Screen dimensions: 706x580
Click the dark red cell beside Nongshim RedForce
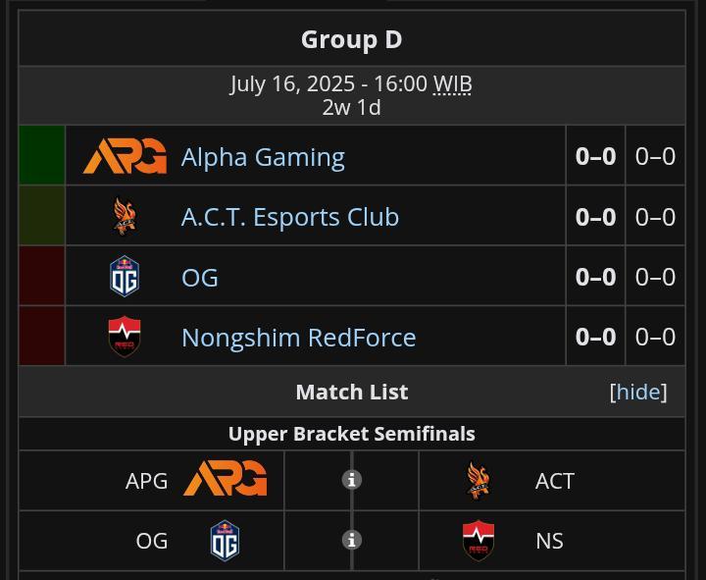point(41,336)
